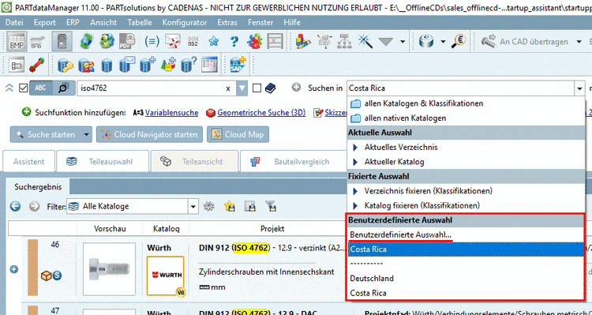
Task: Click the calendar table window icon
Action: click(209, 65)
